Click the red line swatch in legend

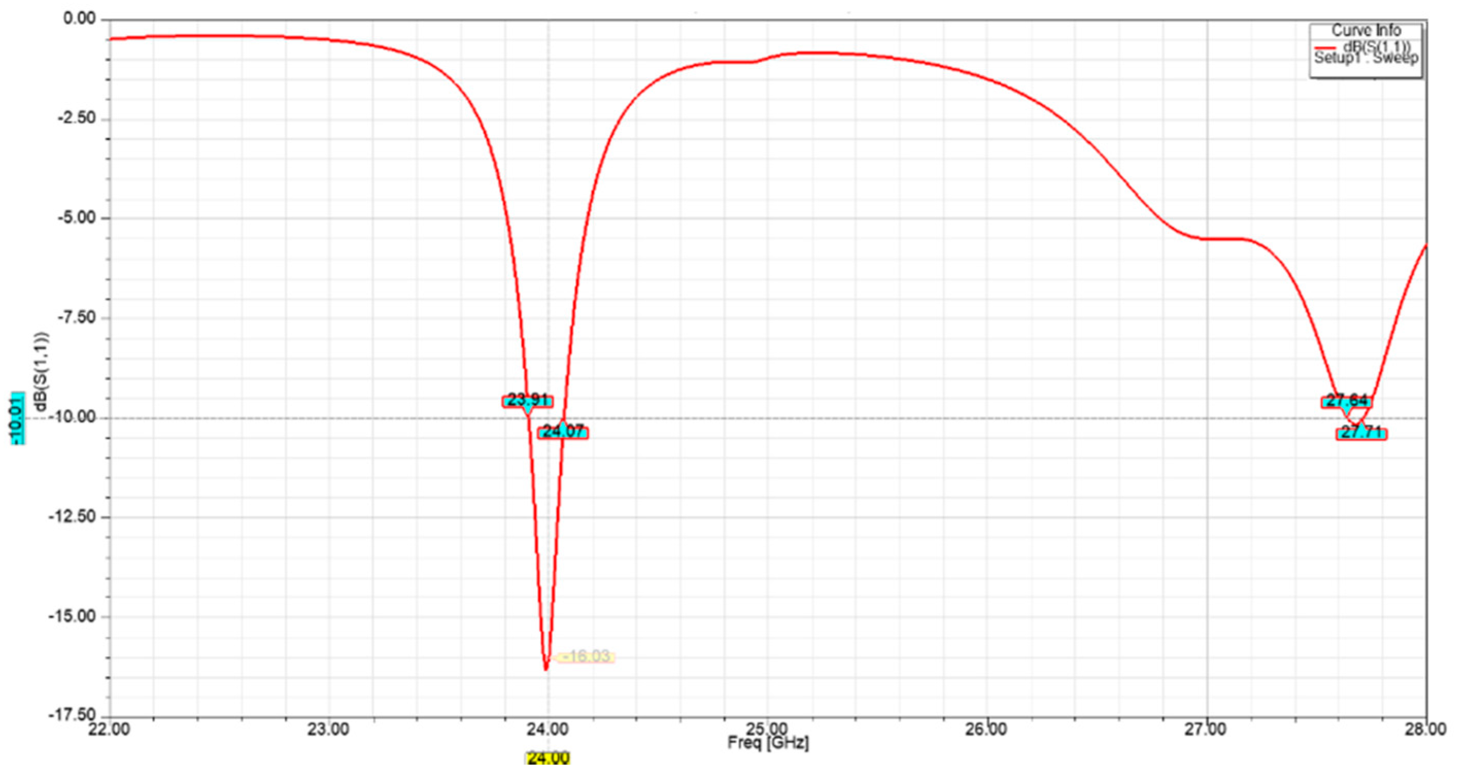pyautogui.click(x=1325, y=47)
